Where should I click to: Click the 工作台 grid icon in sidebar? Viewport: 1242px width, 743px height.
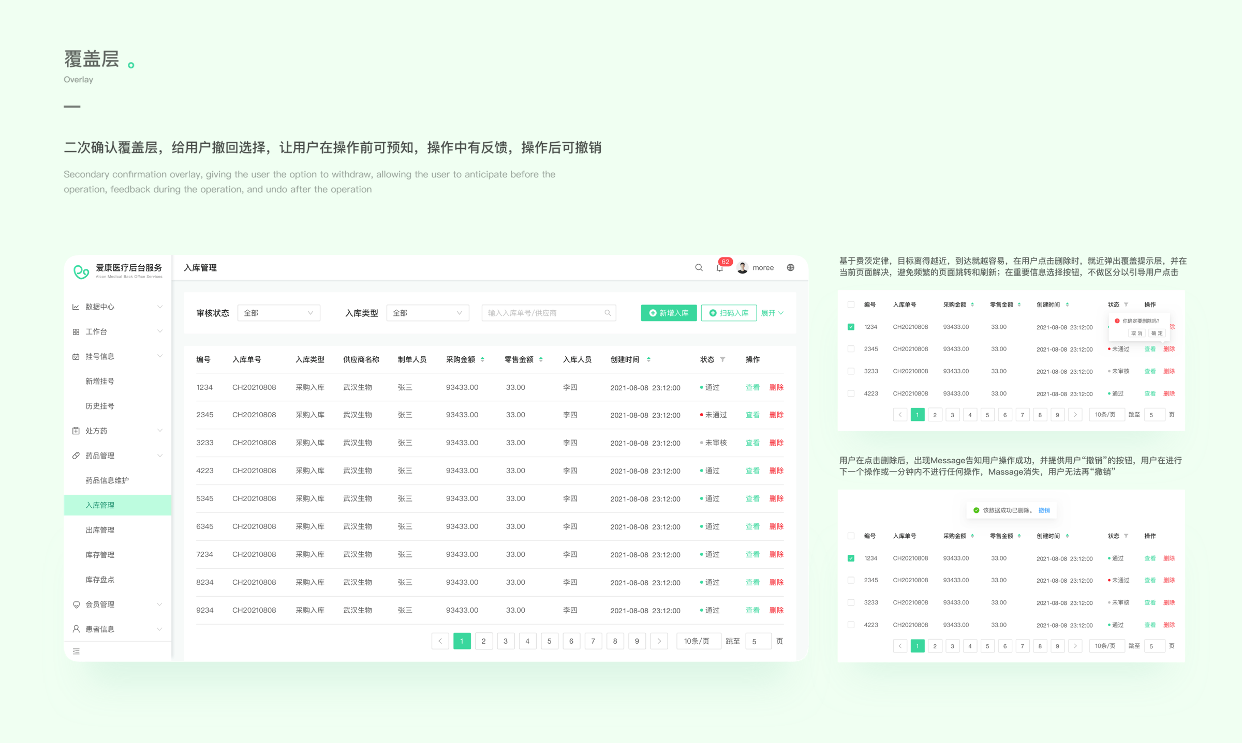(76, 331)
